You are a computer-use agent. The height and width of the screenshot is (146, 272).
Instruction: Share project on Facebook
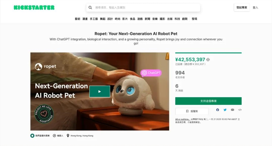click(x=218, y=110)
